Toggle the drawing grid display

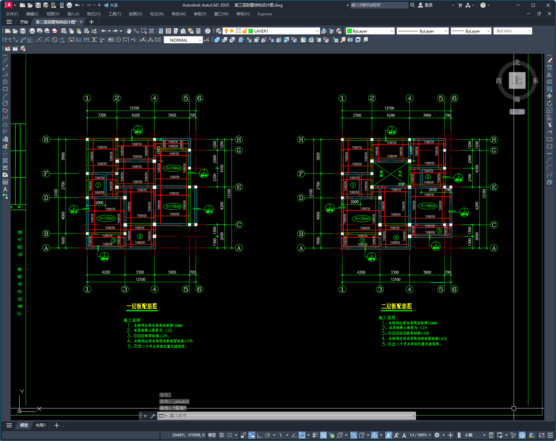point(222,435)
